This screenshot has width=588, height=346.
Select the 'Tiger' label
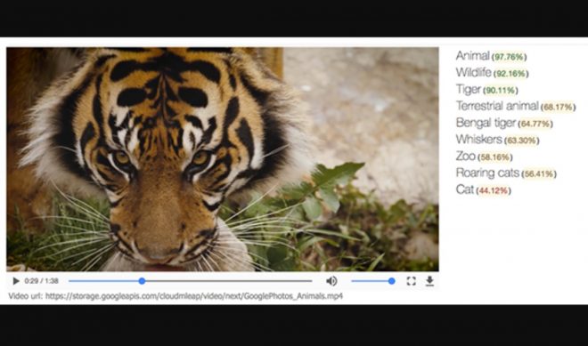469,89
